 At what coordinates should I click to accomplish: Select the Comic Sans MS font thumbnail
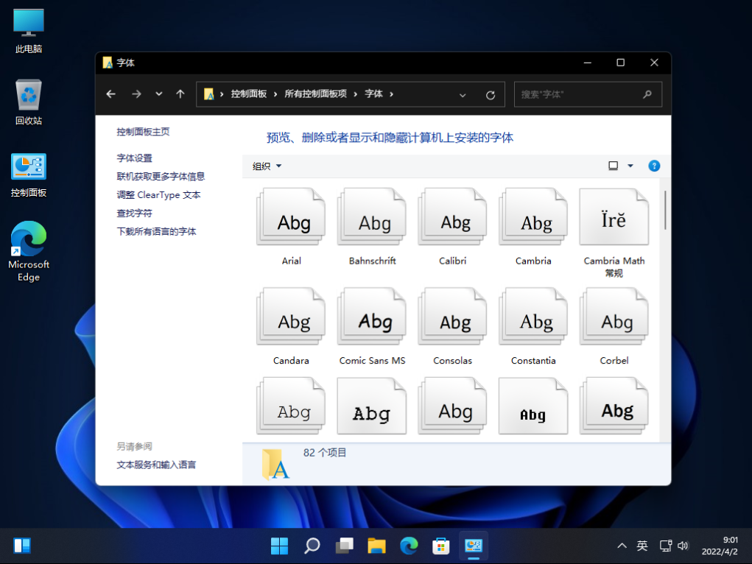click(x=371, y=316)
